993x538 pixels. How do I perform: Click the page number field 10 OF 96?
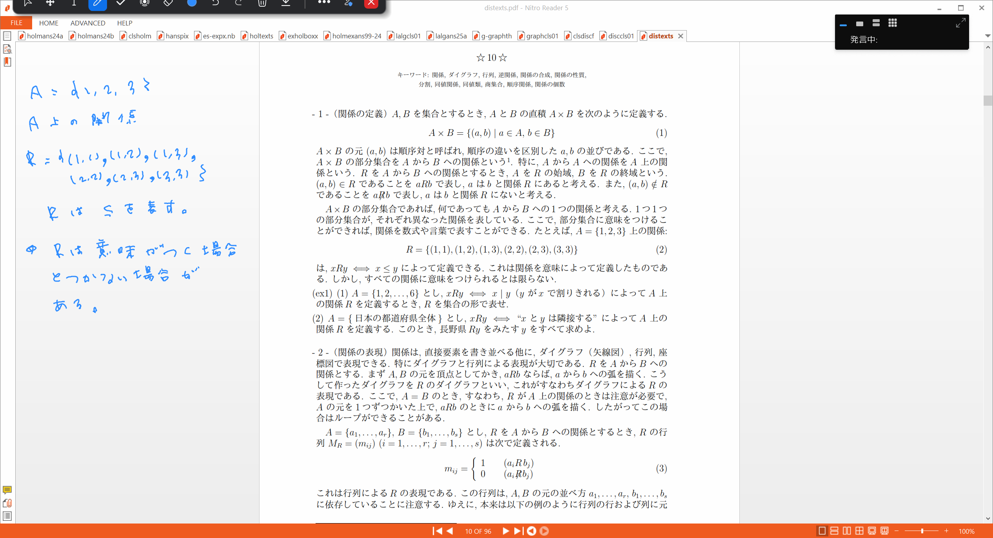[x=478, y=531]
